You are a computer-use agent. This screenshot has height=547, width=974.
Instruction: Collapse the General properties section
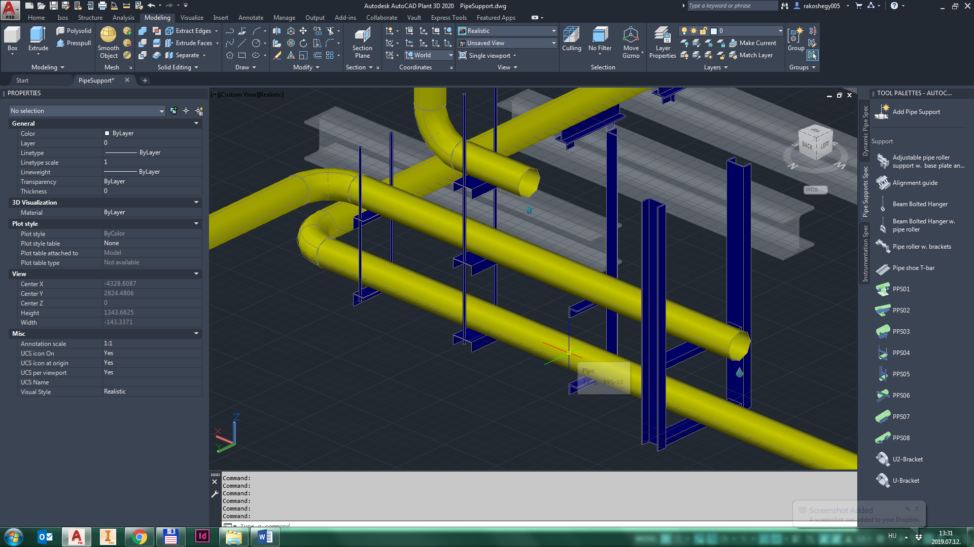tap(196, 124)
